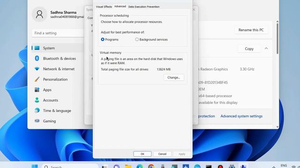Click the Change... virtual memory button
The width and height of the screenshot is (300, 168).
pos(174,77)
